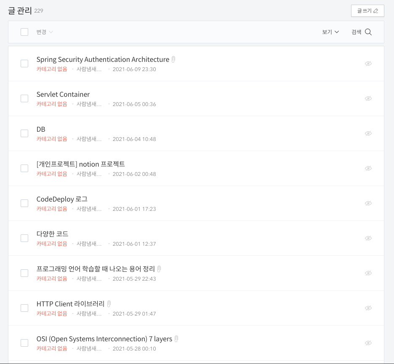The width and height of the screenshot is (394, 364).
Task: Click the attachment clip icon on OSI 7 layers post
Action: tap(176, 339)
